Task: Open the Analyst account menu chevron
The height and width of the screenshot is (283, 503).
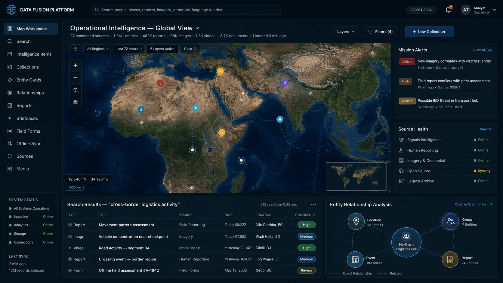Action: pyautogui.click(x=494, y=10)
